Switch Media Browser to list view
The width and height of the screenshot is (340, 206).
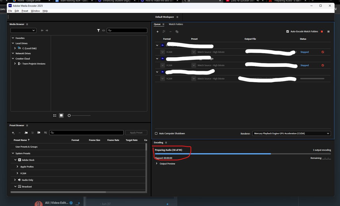[55, 115]
